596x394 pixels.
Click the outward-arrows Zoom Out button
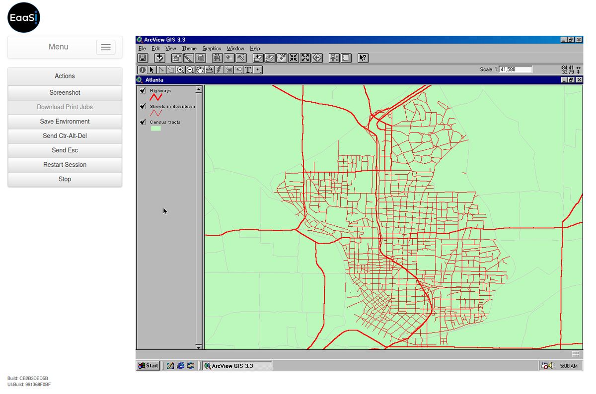pos(305,58)
